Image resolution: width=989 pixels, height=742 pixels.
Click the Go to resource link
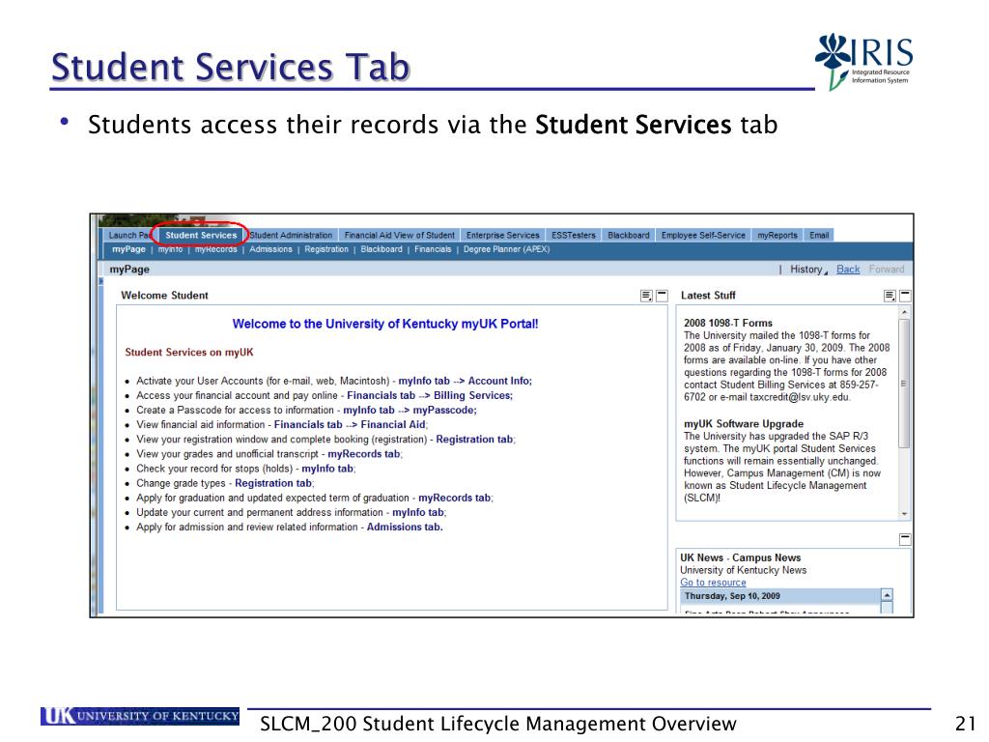(x=713, y=583)
